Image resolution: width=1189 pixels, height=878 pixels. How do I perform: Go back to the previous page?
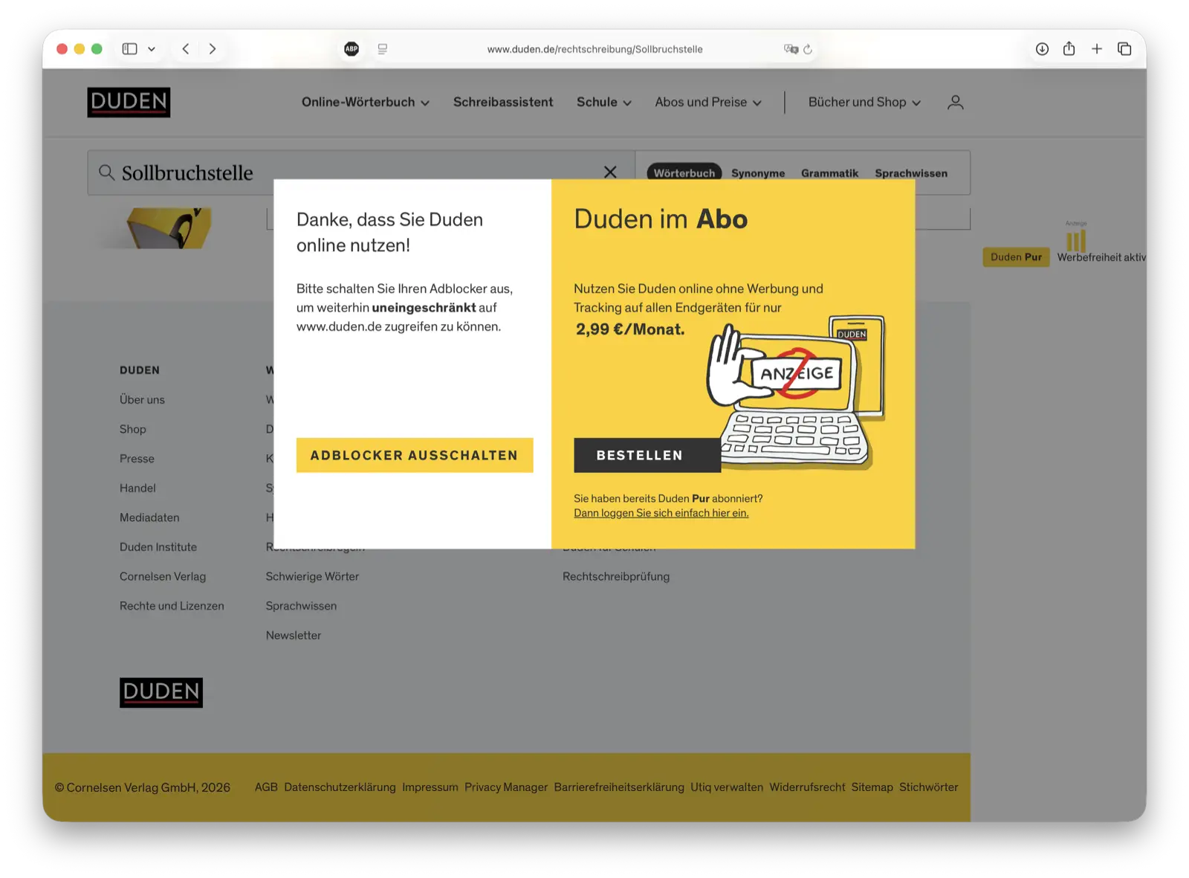186,49
